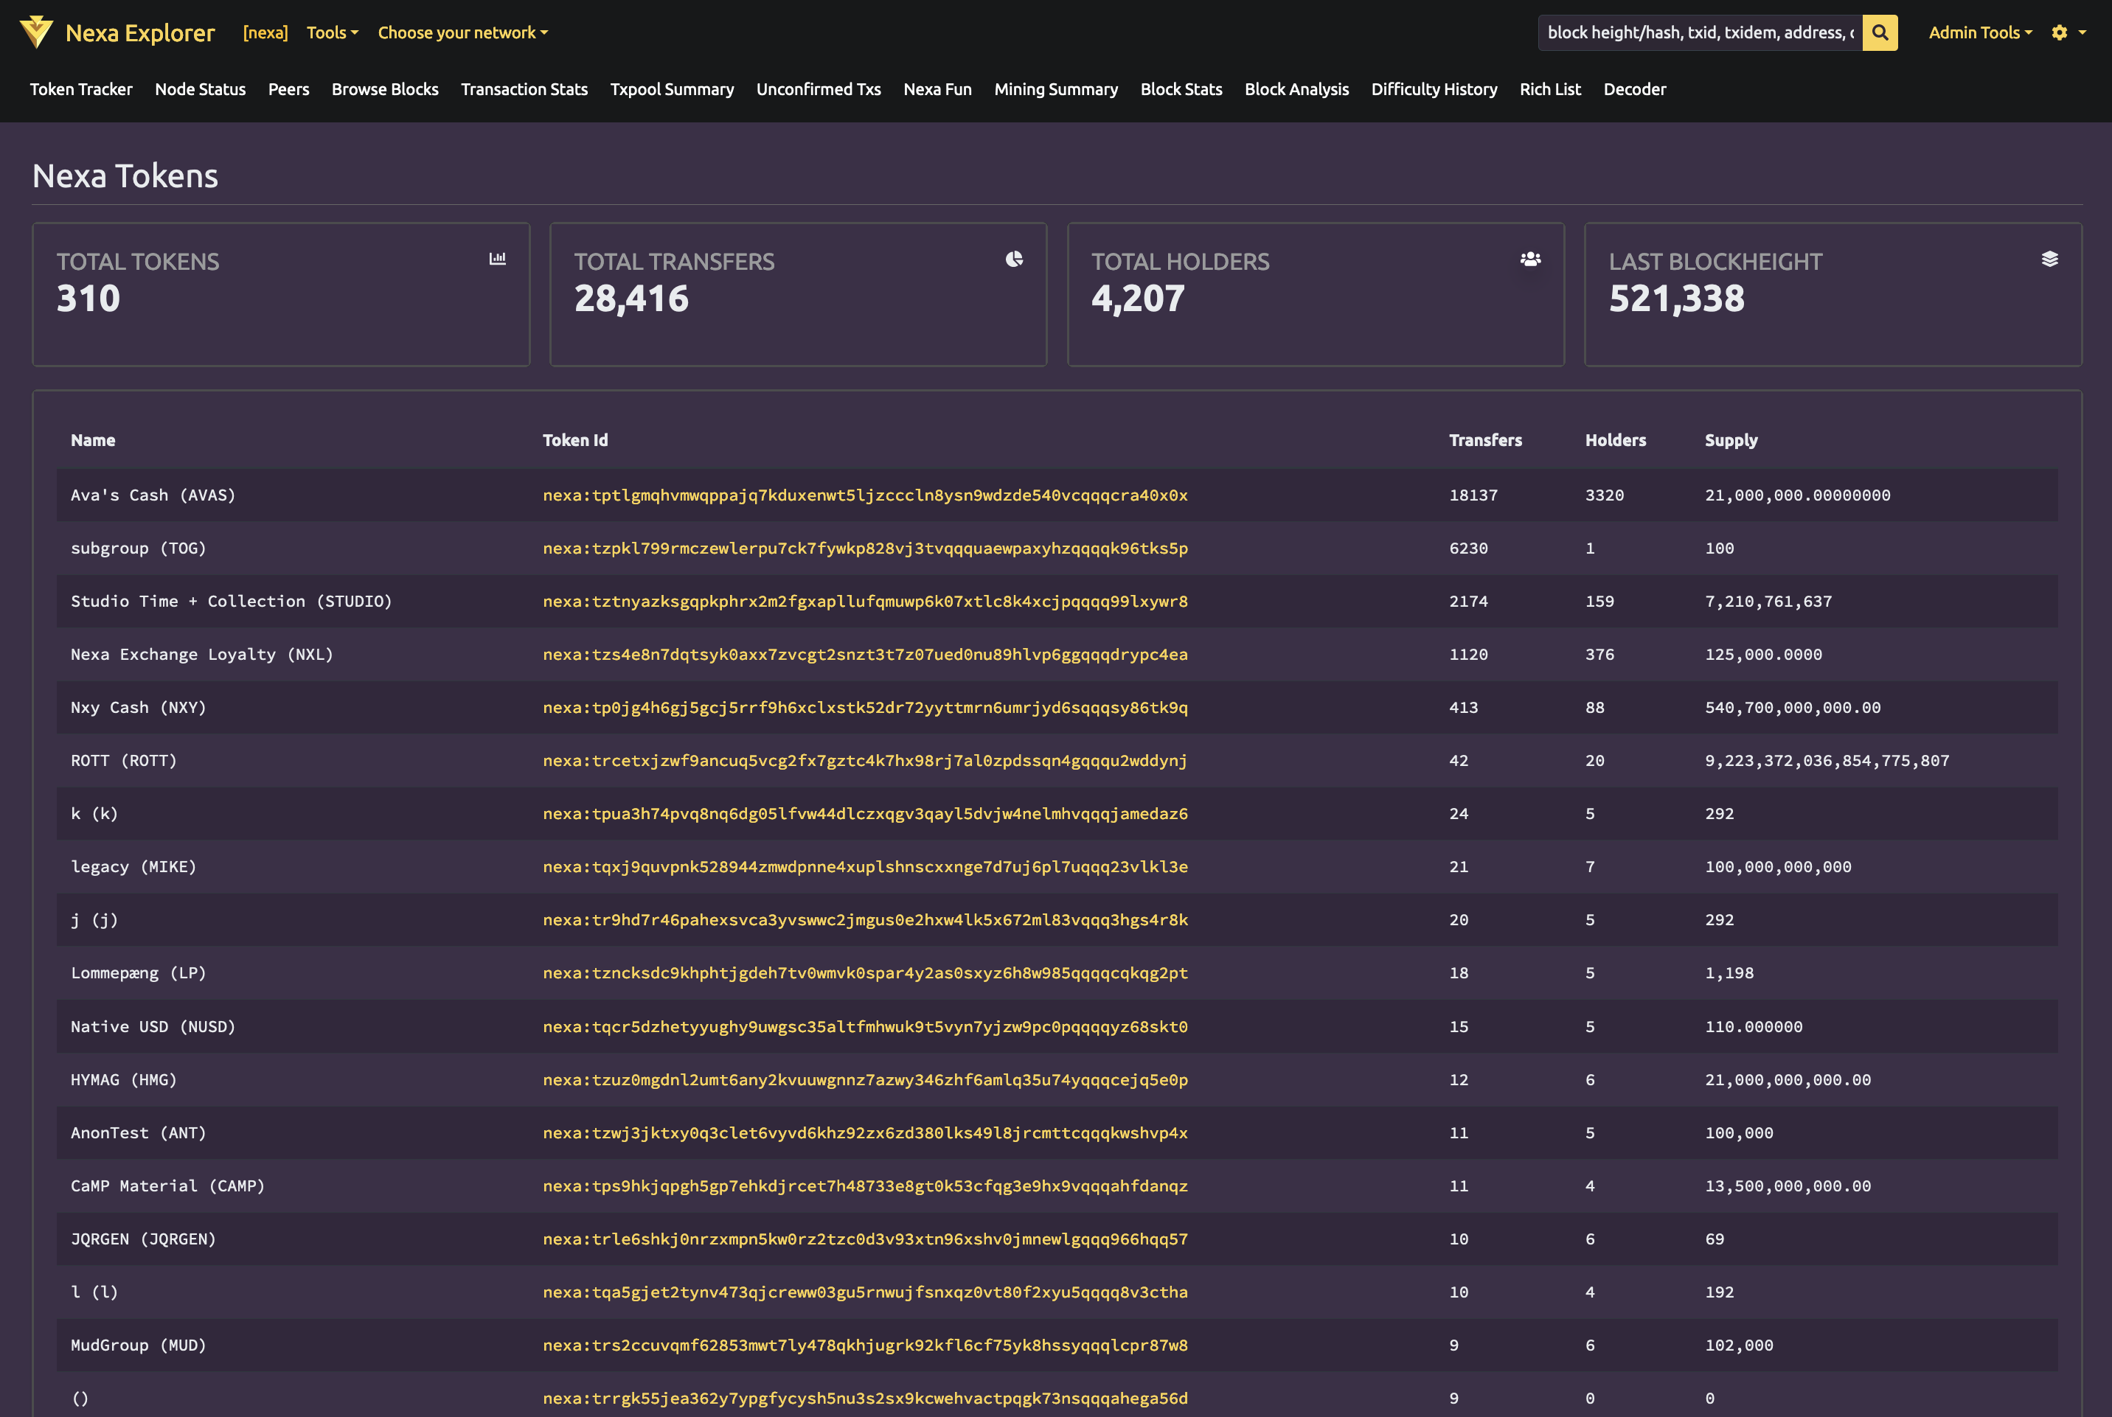View Difficulty History
The height and width of the screenshot is (1417, 2112).
(x=1434, y=89)
